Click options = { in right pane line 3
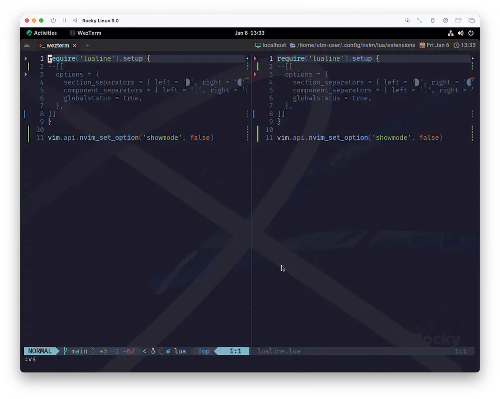 (306, 74)
